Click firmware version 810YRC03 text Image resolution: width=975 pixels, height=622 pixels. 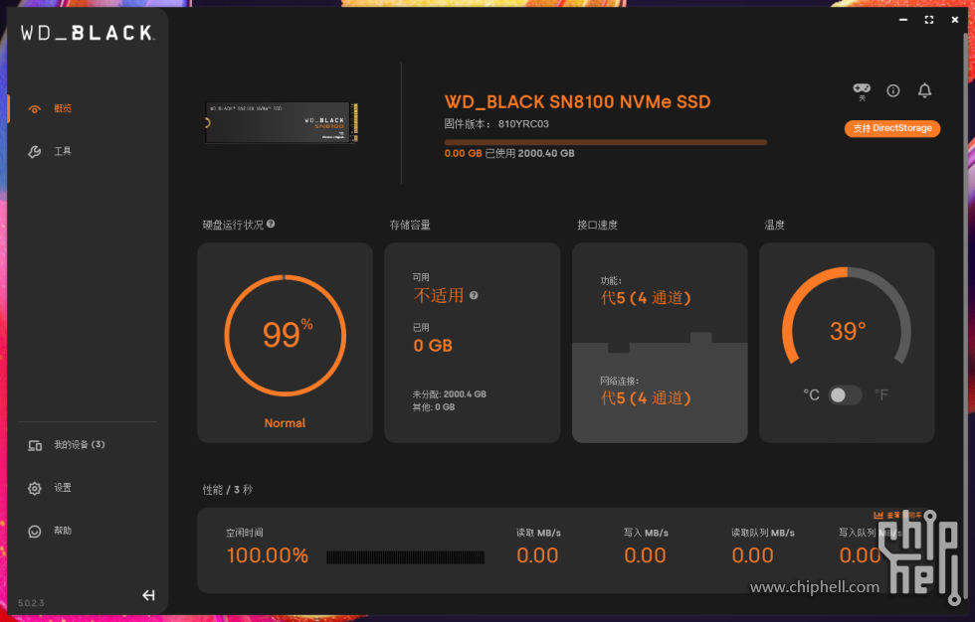(523, 124)
